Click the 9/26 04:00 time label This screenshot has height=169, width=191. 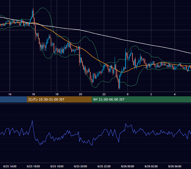tap(175, 166)
